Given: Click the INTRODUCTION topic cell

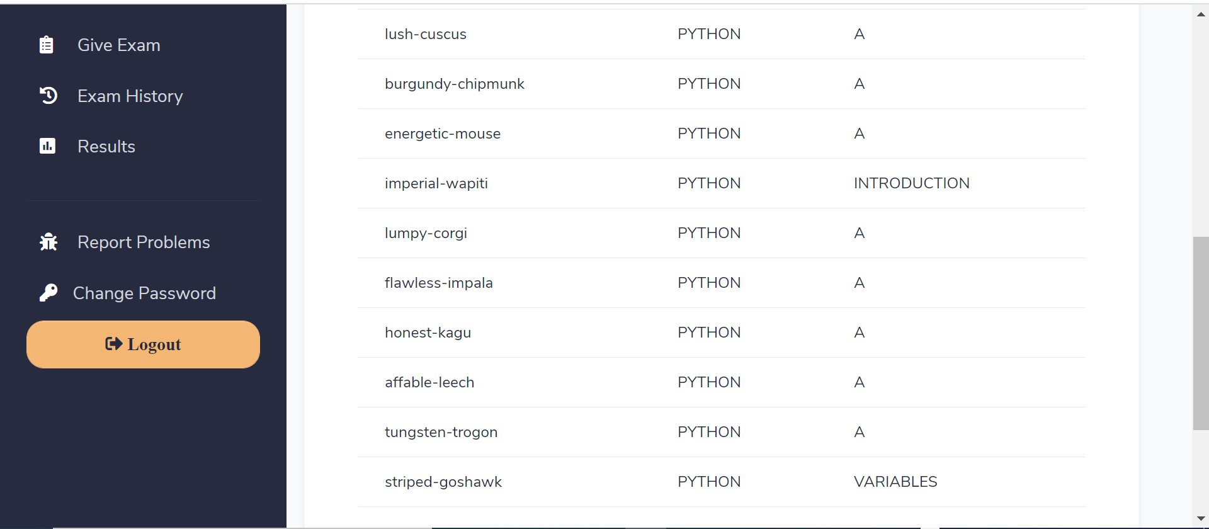Looking at the screenshot, I should coord(911,183).
